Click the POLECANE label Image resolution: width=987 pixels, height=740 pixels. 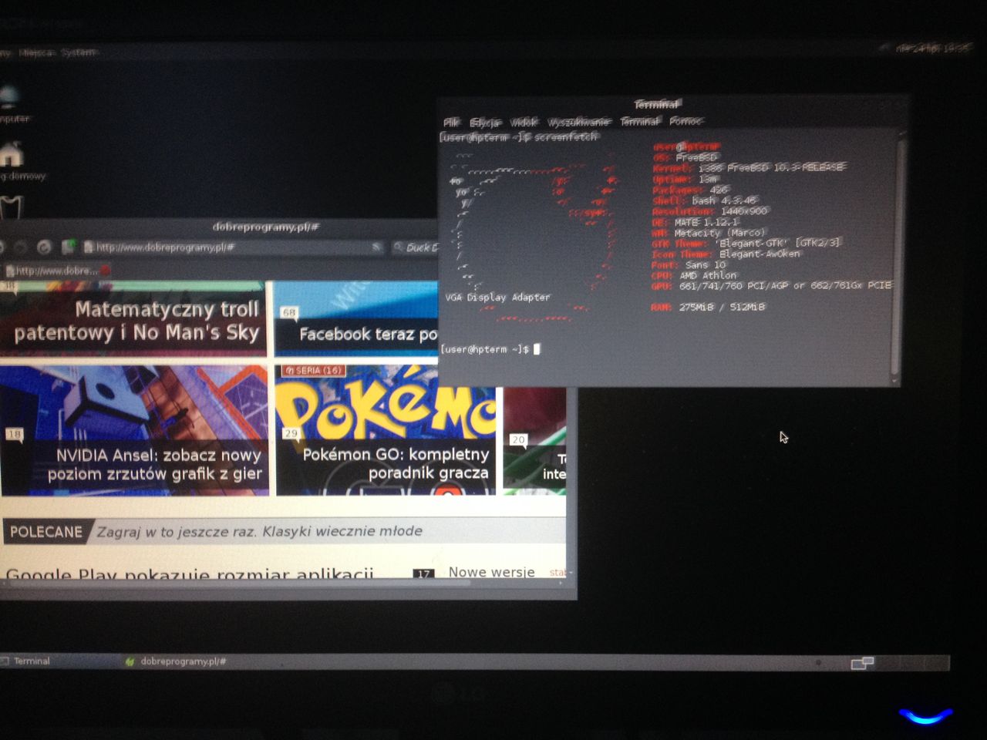[45, 532]
